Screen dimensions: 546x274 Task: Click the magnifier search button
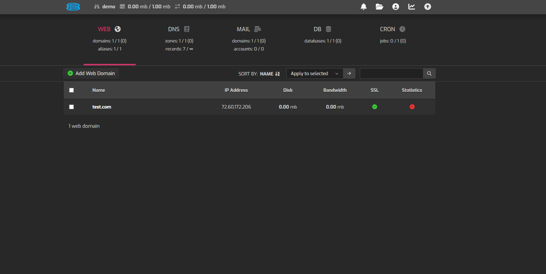(x=429, y=73)
